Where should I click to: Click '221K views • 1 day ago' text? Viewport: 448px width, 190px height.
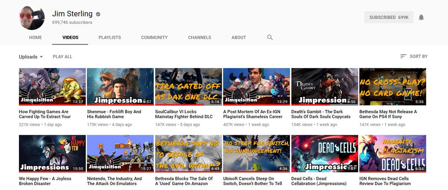[40, 124]
